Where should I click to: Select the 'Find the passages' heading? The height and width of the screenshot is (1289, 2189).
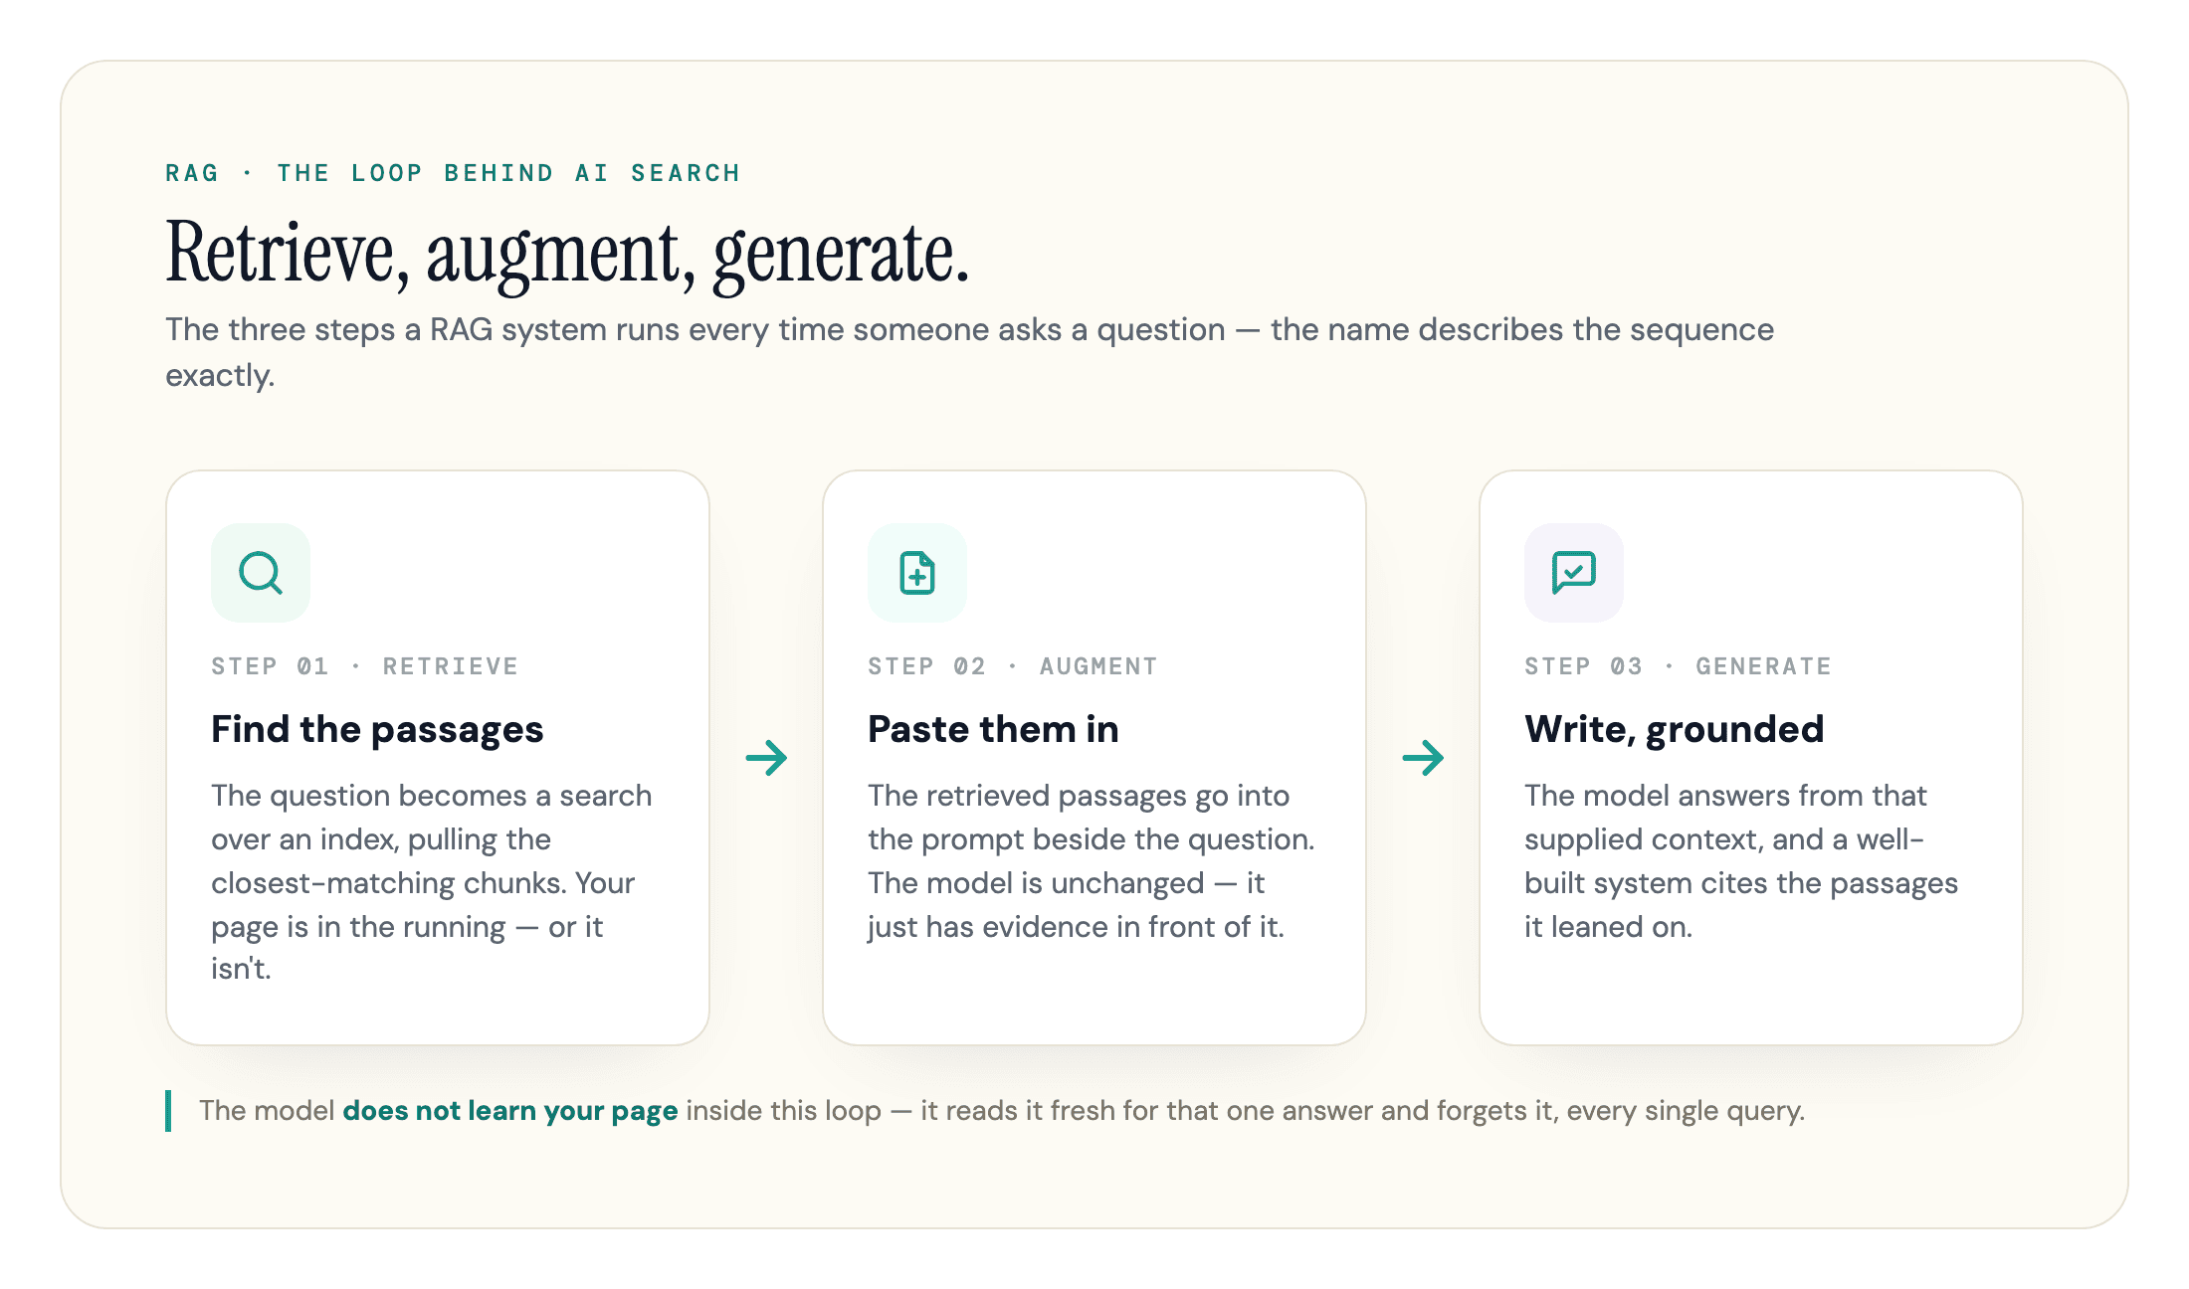377,729
